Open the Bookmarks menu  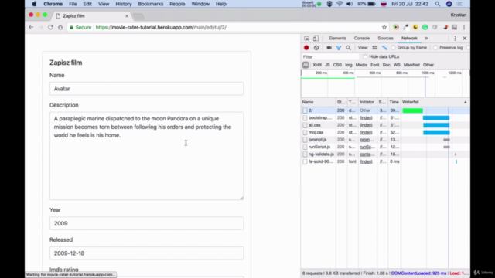pos(151,4)
